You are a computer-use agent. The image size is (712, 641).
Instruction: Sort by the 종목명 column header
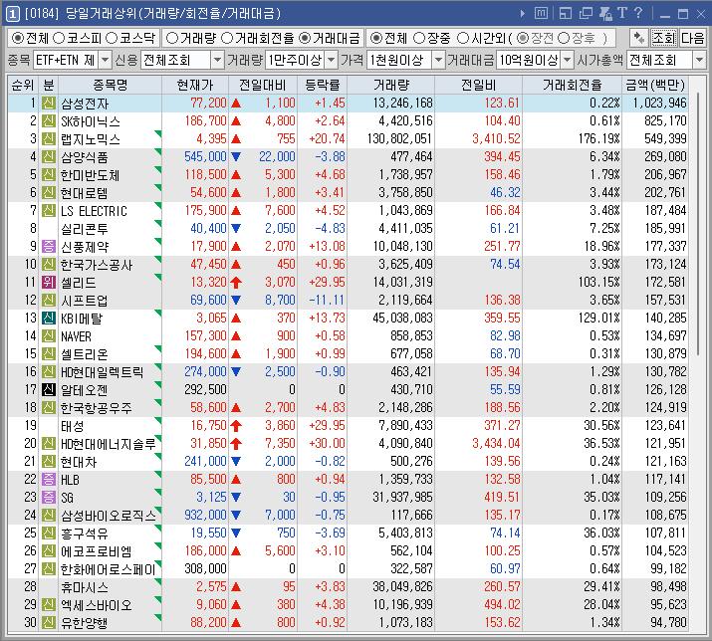(110, 85)
